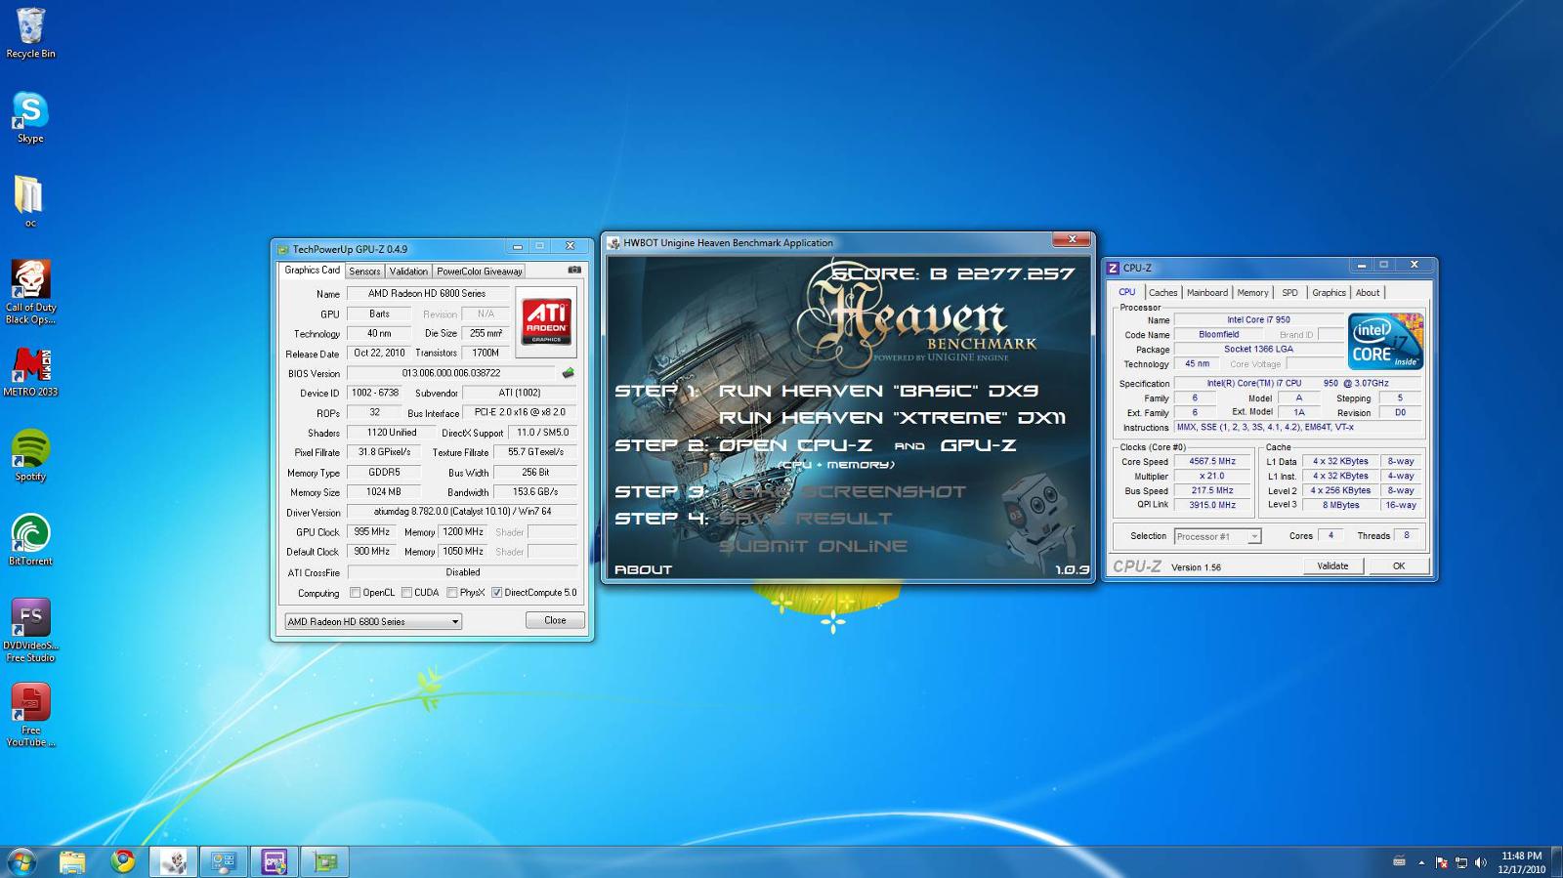Open the Processor #1 selection dropdown
The height and width of the screenshot is (878, 1563).
coord(1217,536)
